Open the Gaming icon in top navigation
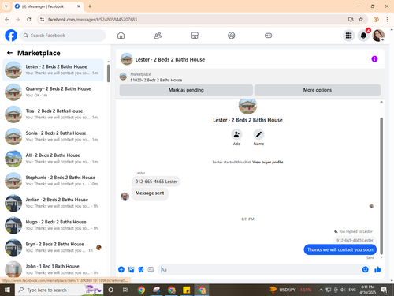394x296 pixels. click(x=268, y=36)
